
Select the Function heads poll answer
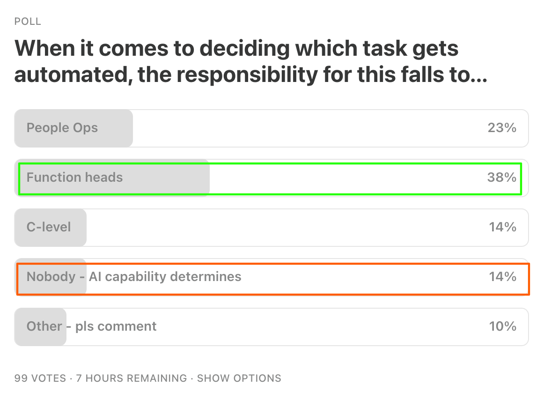click(x=272, y=178)
